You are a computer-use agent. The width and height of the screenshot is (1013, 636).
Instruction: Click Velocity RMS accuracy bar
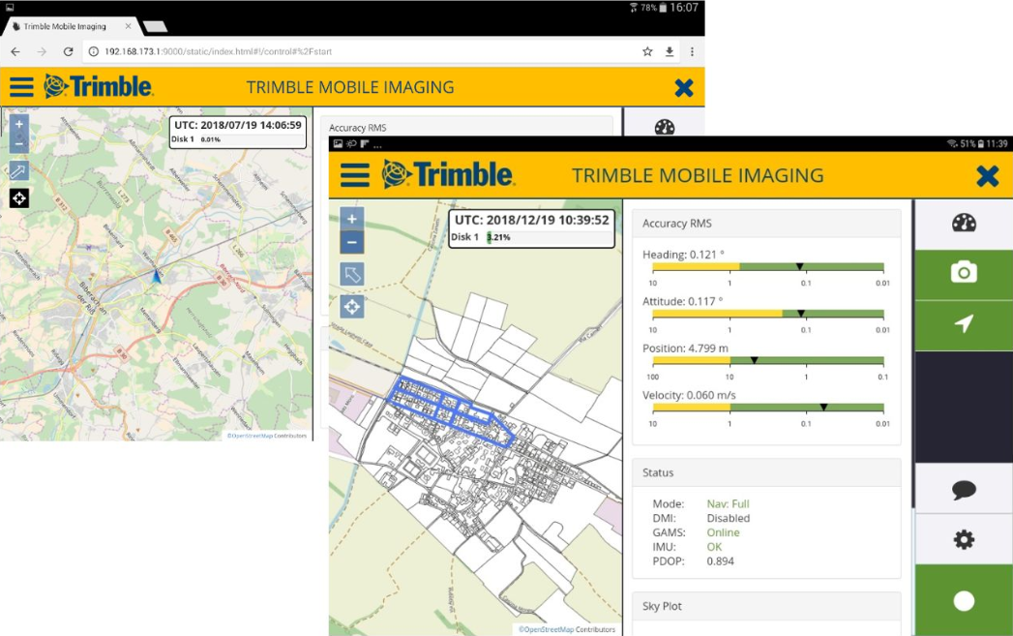click(767, 408)
